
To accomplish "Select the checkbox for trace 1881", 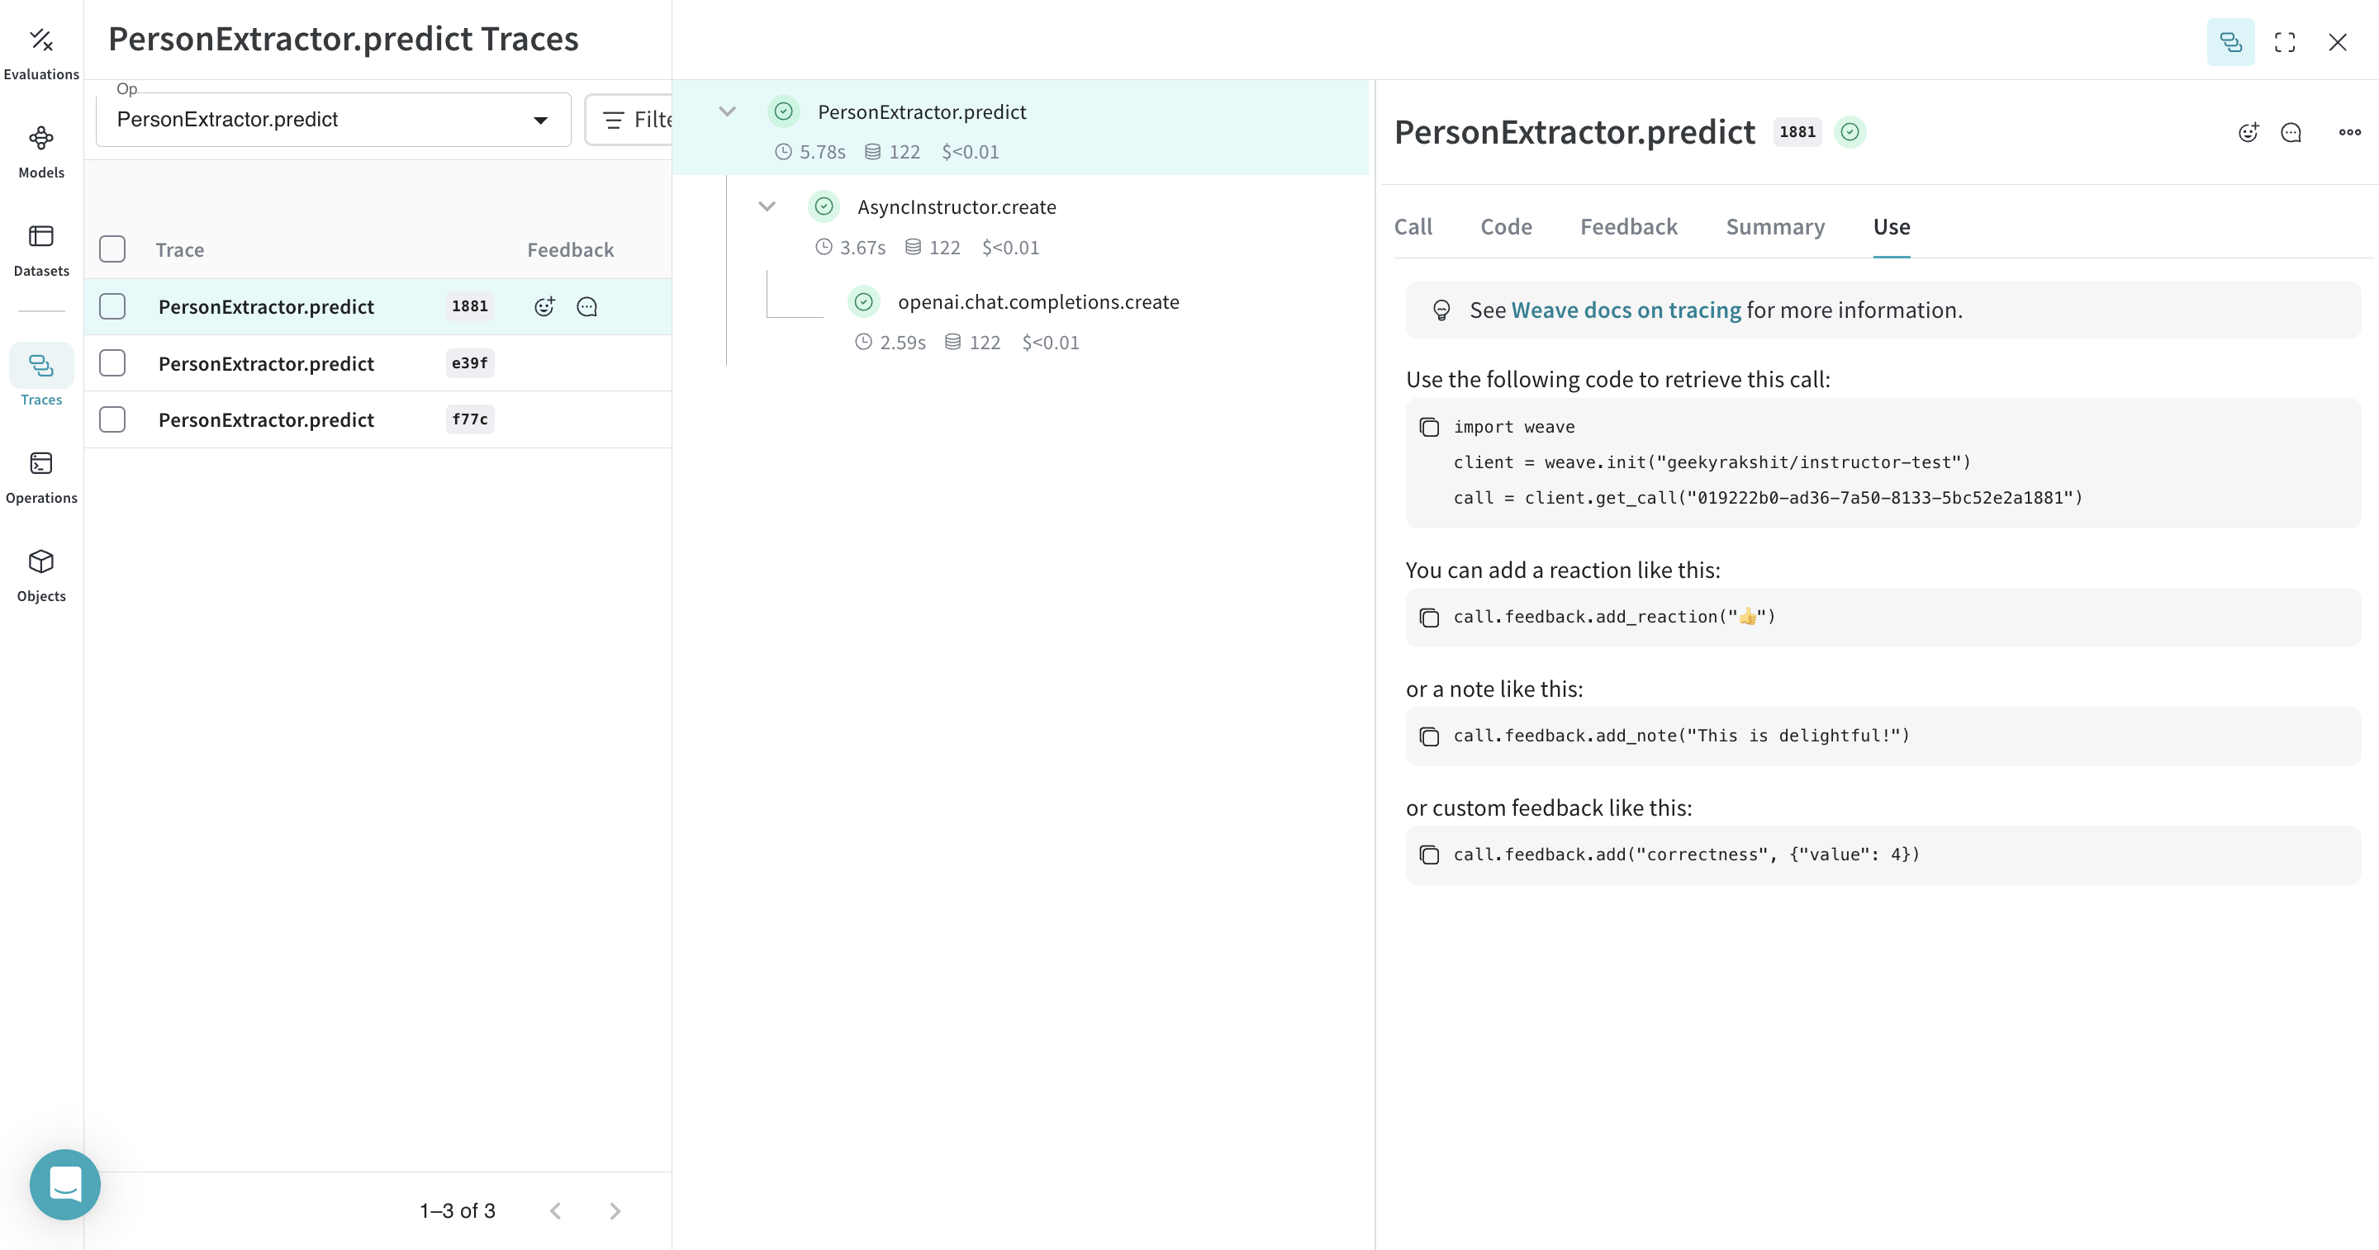I will (112, 305).
